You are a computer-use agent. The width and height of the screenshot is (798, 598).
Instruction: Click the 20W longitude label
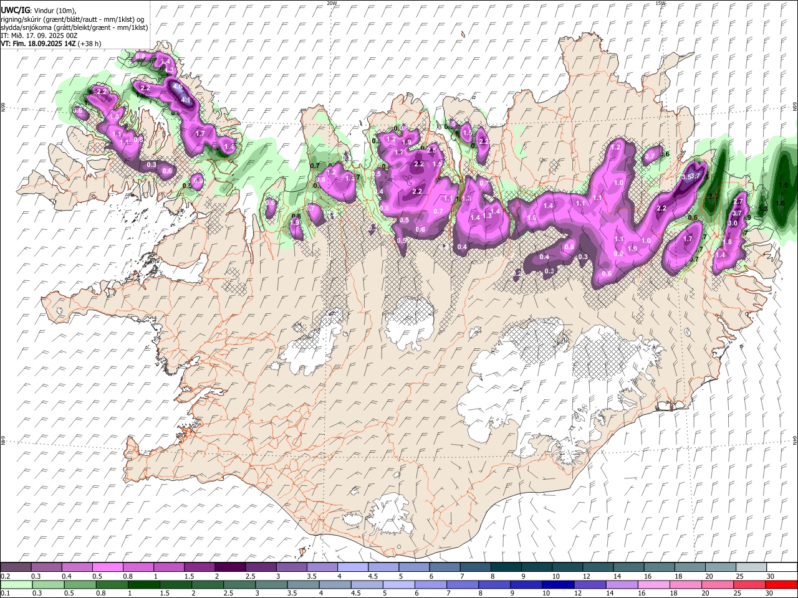(332, 3)
